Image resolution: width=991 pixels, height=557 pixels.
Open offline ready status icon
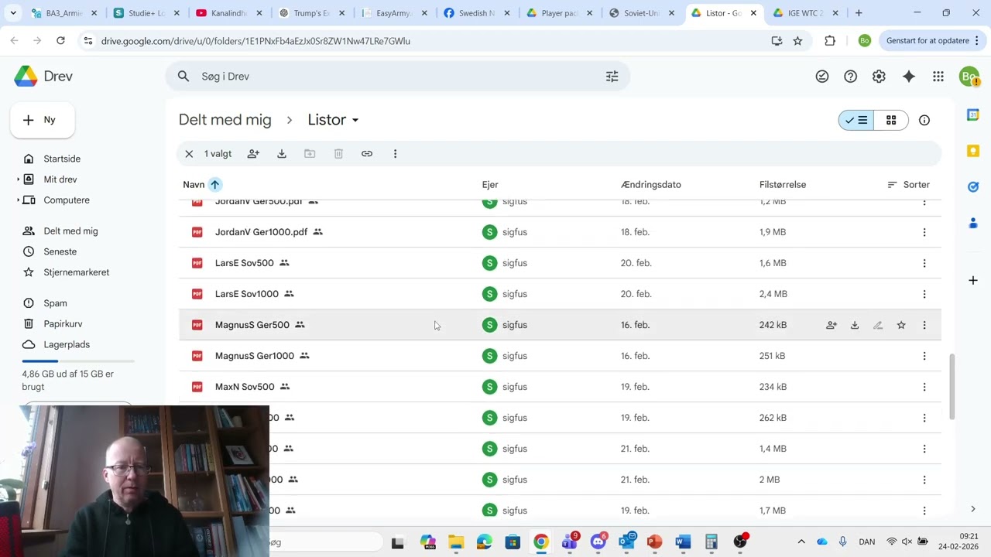click(822, 77)
